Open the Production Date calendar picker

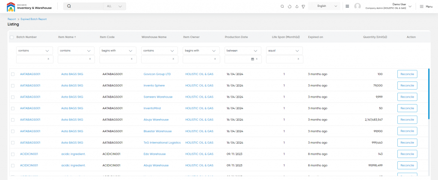coord(252,59)
